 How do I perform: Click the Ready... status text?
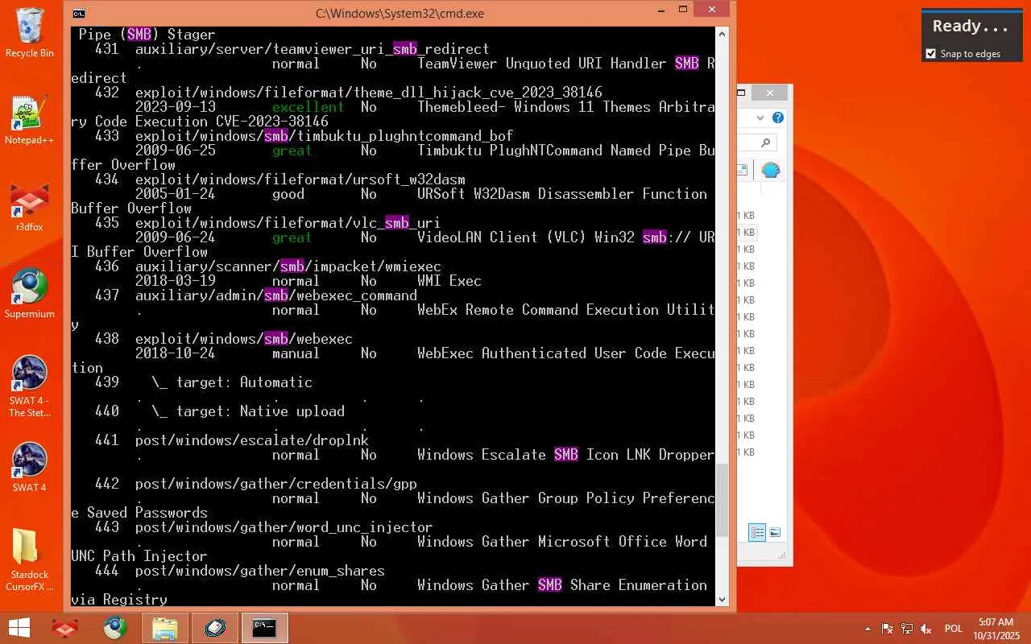971,26
